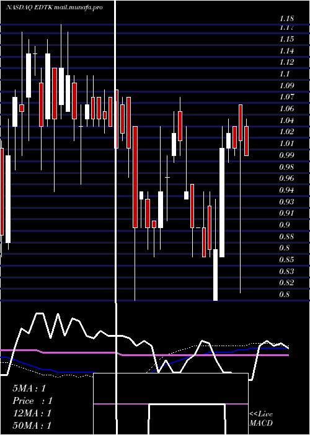The height and width of the screenshot is (435, 310).
Task: Click the 0.98 price axis label
Action: click(286, 167)
